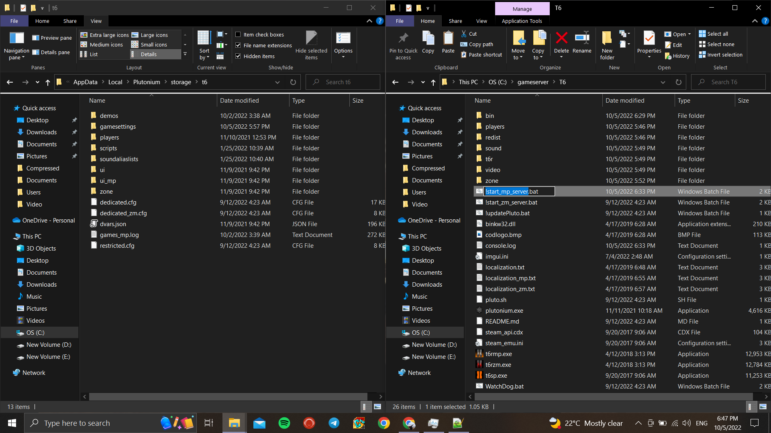Expand the Open dropdown arrow
The height and width of the screenshot is (433, 771).
click(x=689, y=34)
